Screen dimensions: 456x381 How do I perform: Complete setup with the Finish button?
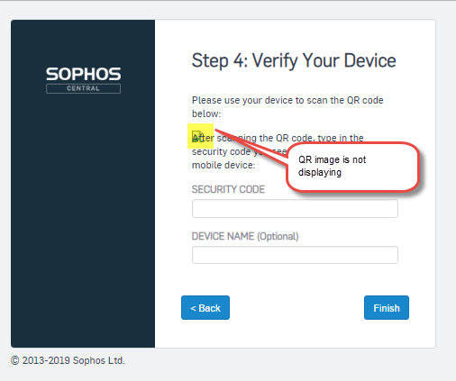(x=387, y=308)
